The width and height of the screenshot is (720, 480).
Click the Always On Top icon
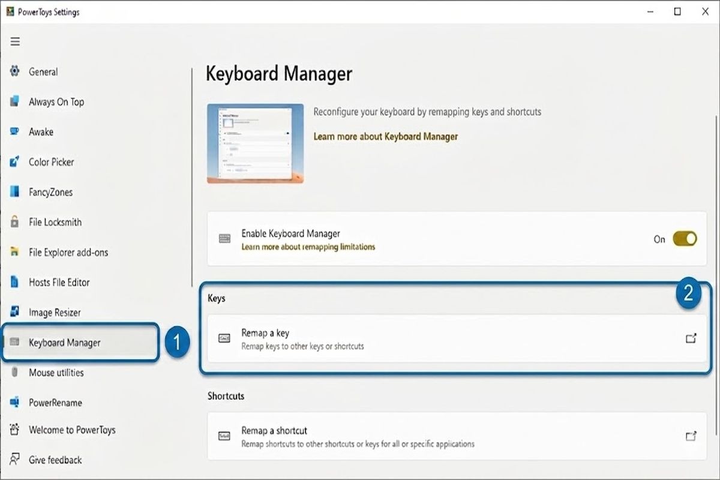pos(15,101)
